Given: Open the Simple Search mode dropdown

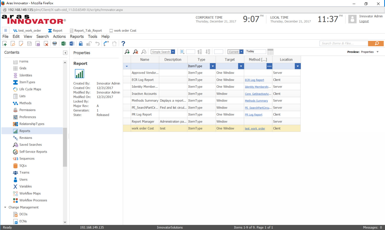Looking at the screenshot, I should [x=173, y=52].
